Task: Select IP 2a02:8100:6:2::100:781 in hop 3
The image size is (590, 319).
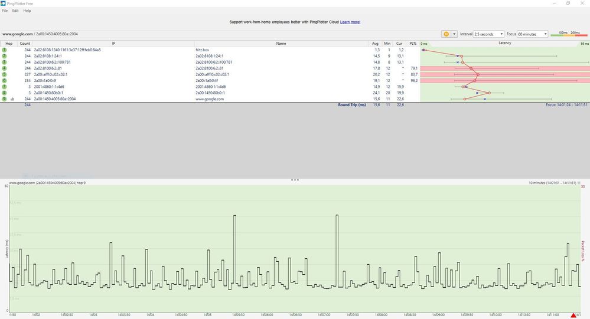Action: (x=53, y=62)
